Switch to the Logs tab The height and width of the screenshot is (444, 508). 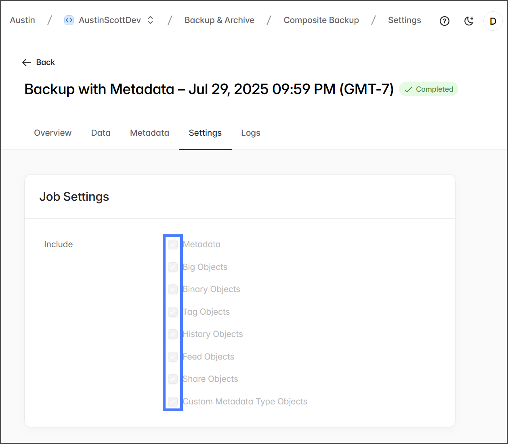pos(250,133)
